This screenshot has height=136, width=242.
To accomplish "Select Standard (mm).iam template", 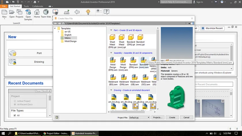I will coord(143,63).
